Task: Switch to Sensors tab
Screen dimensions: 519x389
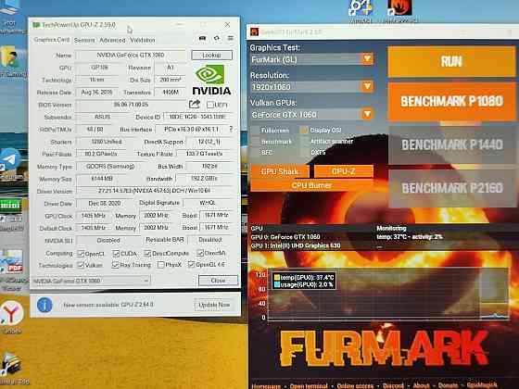Action: 84,40
